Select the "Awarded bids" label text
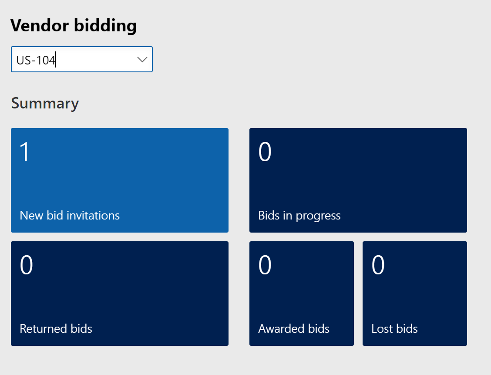Image resolution: width=491 pixels, height=375 pixels. 294,328
